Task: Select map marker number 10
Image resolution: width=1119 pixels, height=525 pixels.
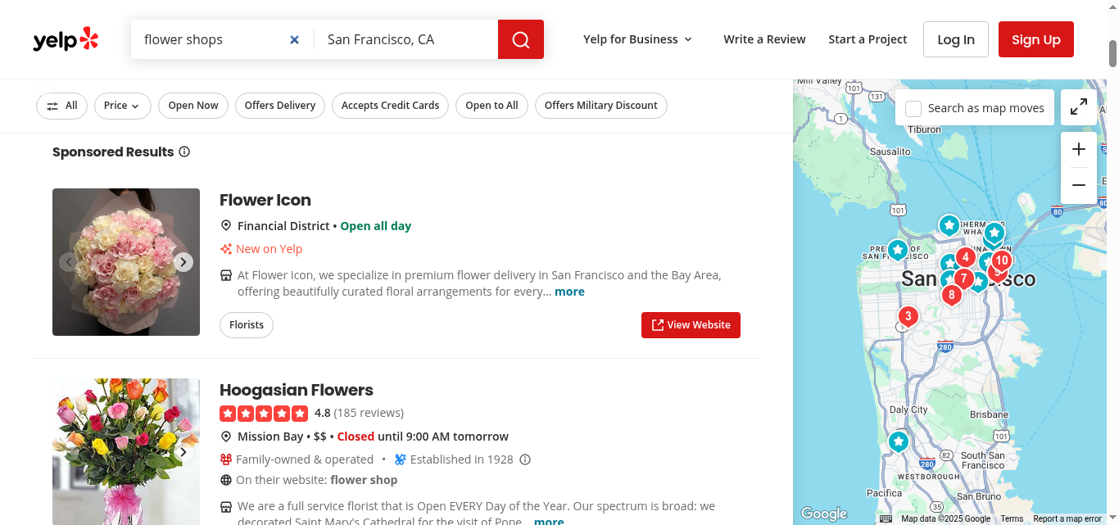Action: tap(1002, 261)
